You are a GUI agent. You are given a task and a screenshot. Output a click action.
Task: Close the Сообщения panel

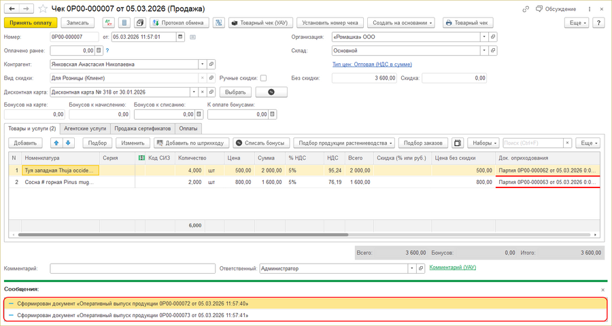tap(603, 289)
